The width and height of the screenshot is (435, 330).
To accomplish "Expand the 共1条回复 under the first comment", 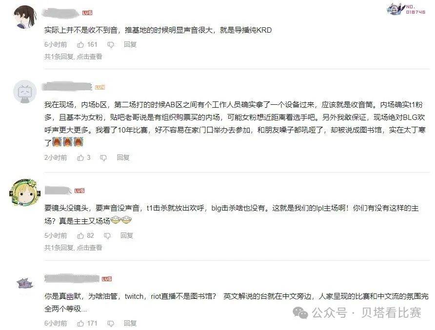I will click(73, 57).
